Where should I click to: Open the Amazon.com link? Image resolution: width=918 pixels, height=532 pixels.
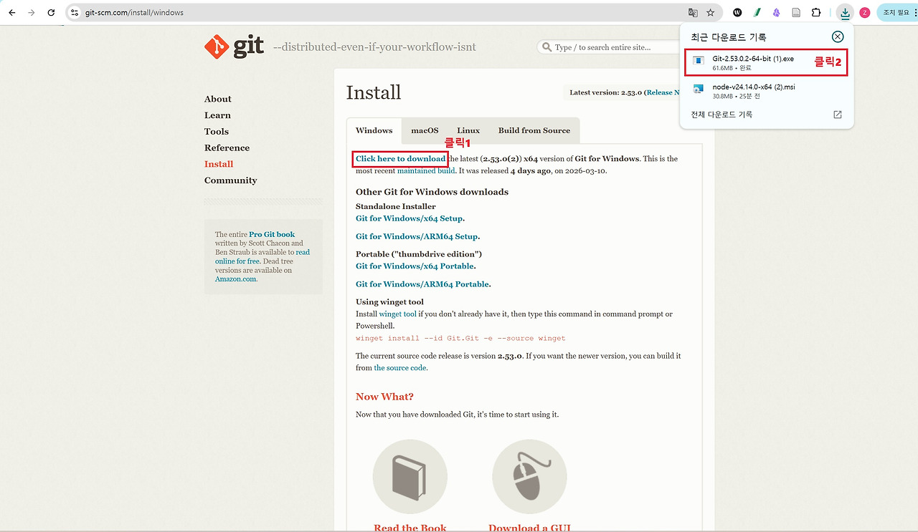(236, 279)
